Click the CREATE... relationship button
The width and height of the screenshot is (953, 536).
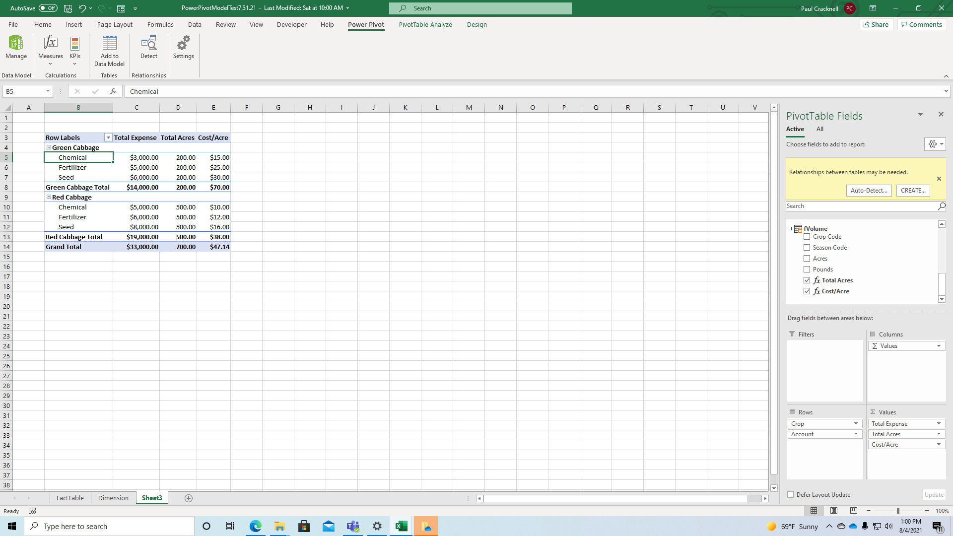(x=913, y=191)
